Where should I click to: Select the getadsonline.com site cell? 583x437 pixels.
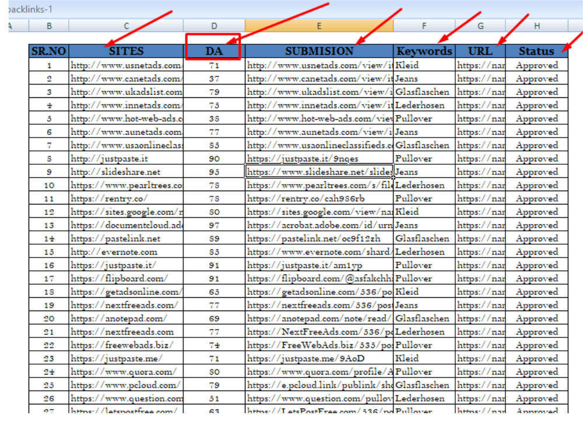tap(126, 292)
